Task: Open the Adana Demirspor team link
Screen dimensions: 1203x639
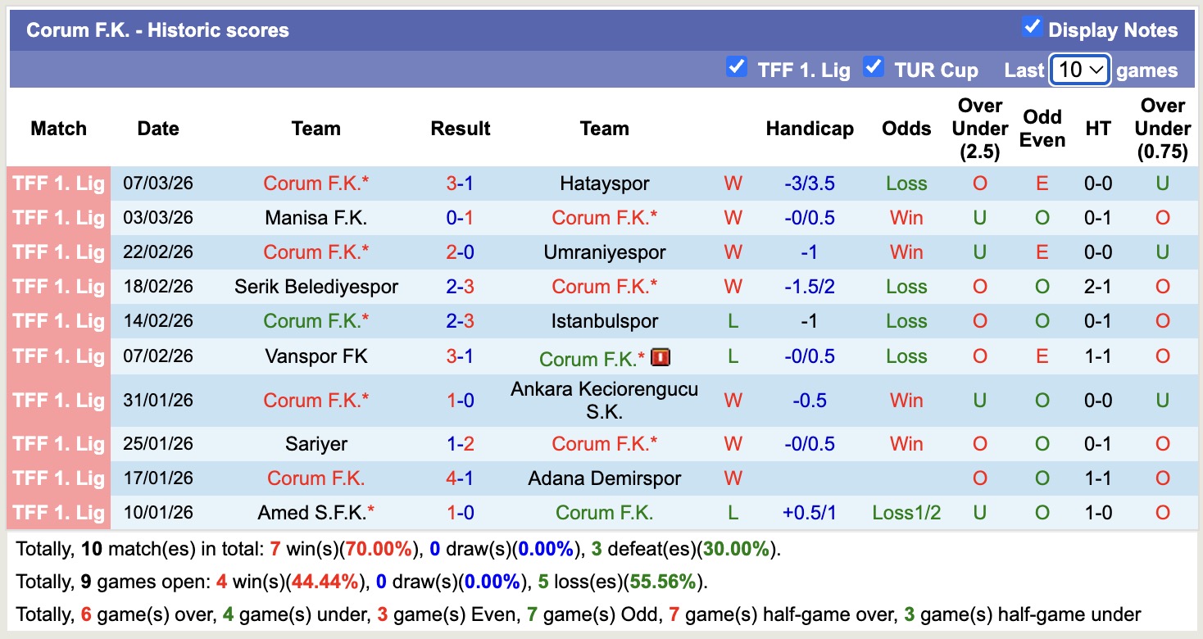Action: point(604,478)
